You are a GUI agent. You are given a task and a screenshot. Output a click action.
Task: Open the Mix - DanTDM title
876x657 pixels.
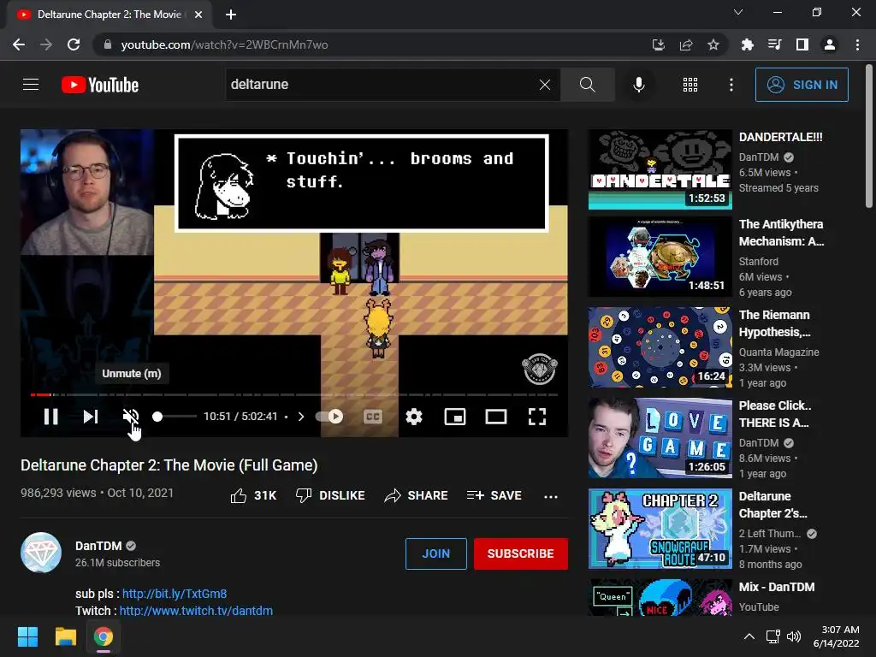click(x=777, y=587)
